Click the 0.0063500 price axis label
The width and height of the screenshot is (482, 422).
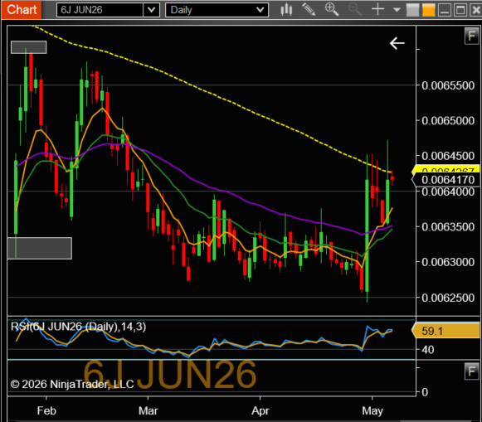(448, 227)
